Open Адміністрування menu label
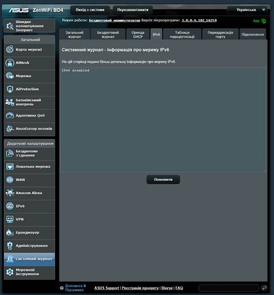 click(31, 246)
